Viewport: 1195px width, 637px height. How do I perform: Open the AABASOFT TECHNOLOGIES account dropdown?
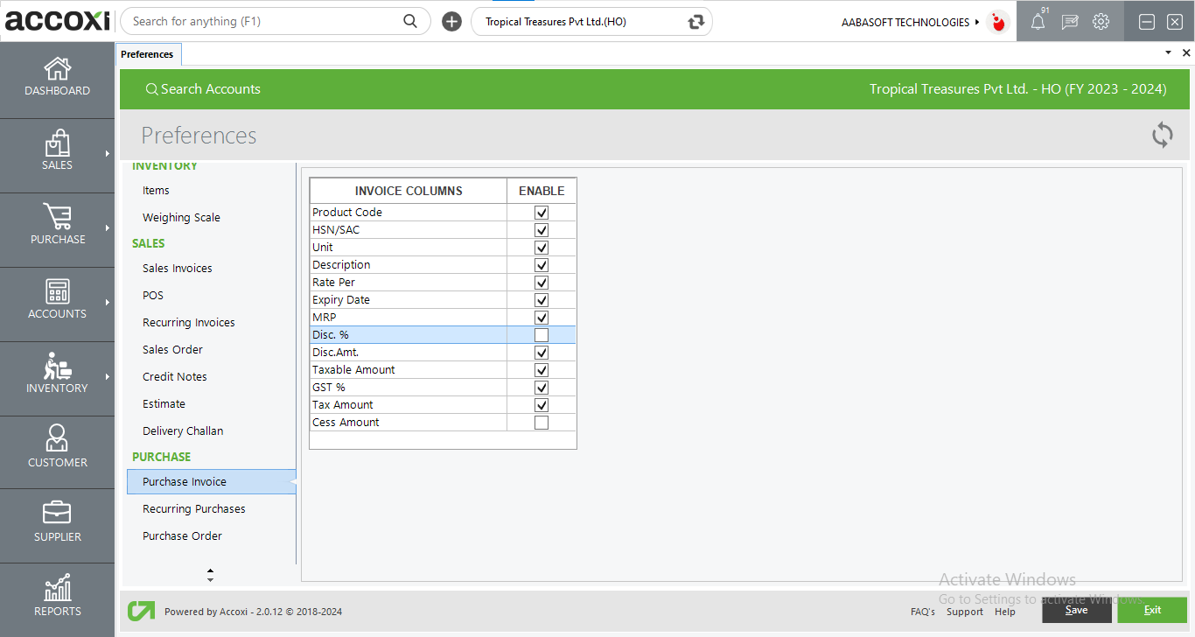point(910,22)
